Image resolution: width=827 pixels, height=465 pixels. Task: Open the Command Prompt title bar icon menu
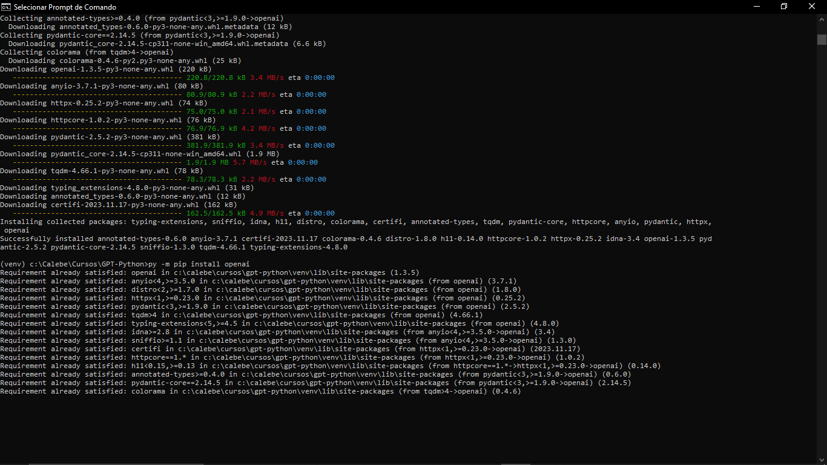(6, 7)
